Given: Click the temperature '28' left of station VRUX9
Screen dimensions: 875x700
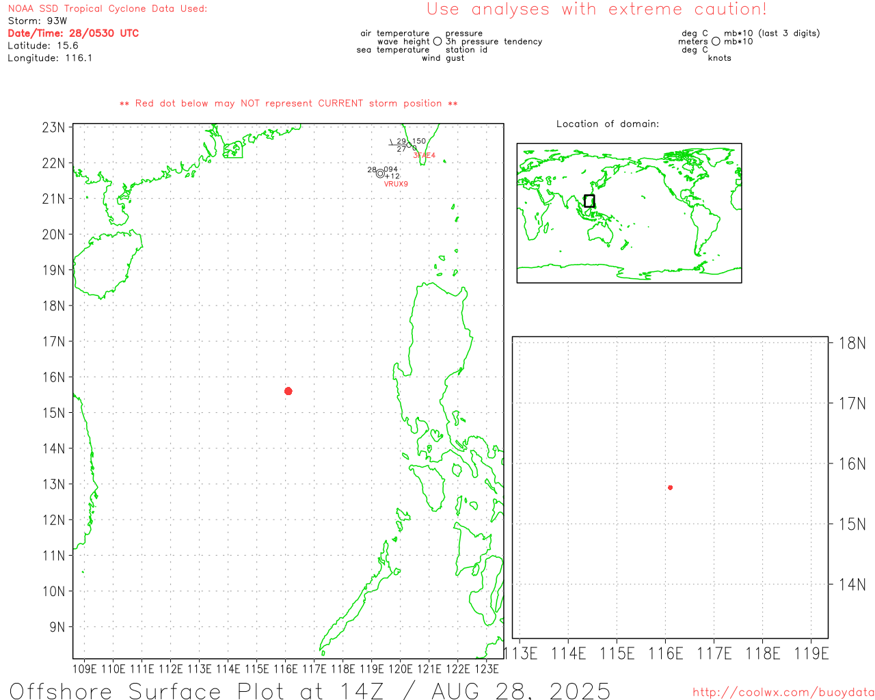Looking at the screenshot, I should (x=372, y=170).
